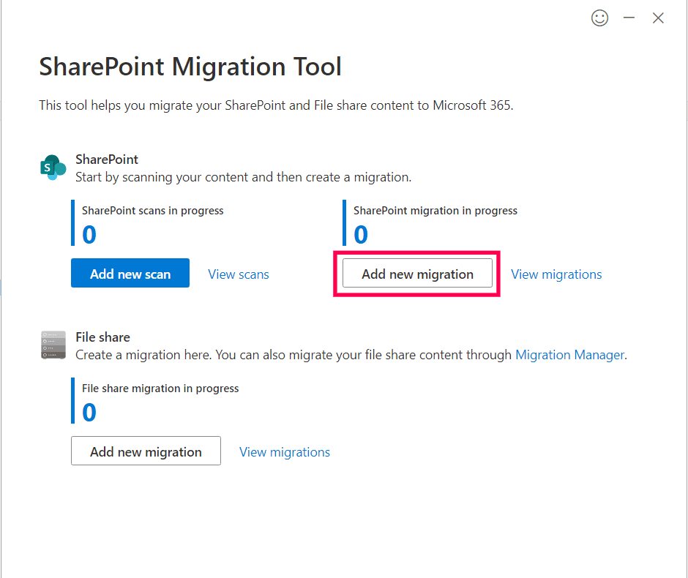Click the SharePoint Migration Tool title
Screen dimensions: 688x578
190,67
